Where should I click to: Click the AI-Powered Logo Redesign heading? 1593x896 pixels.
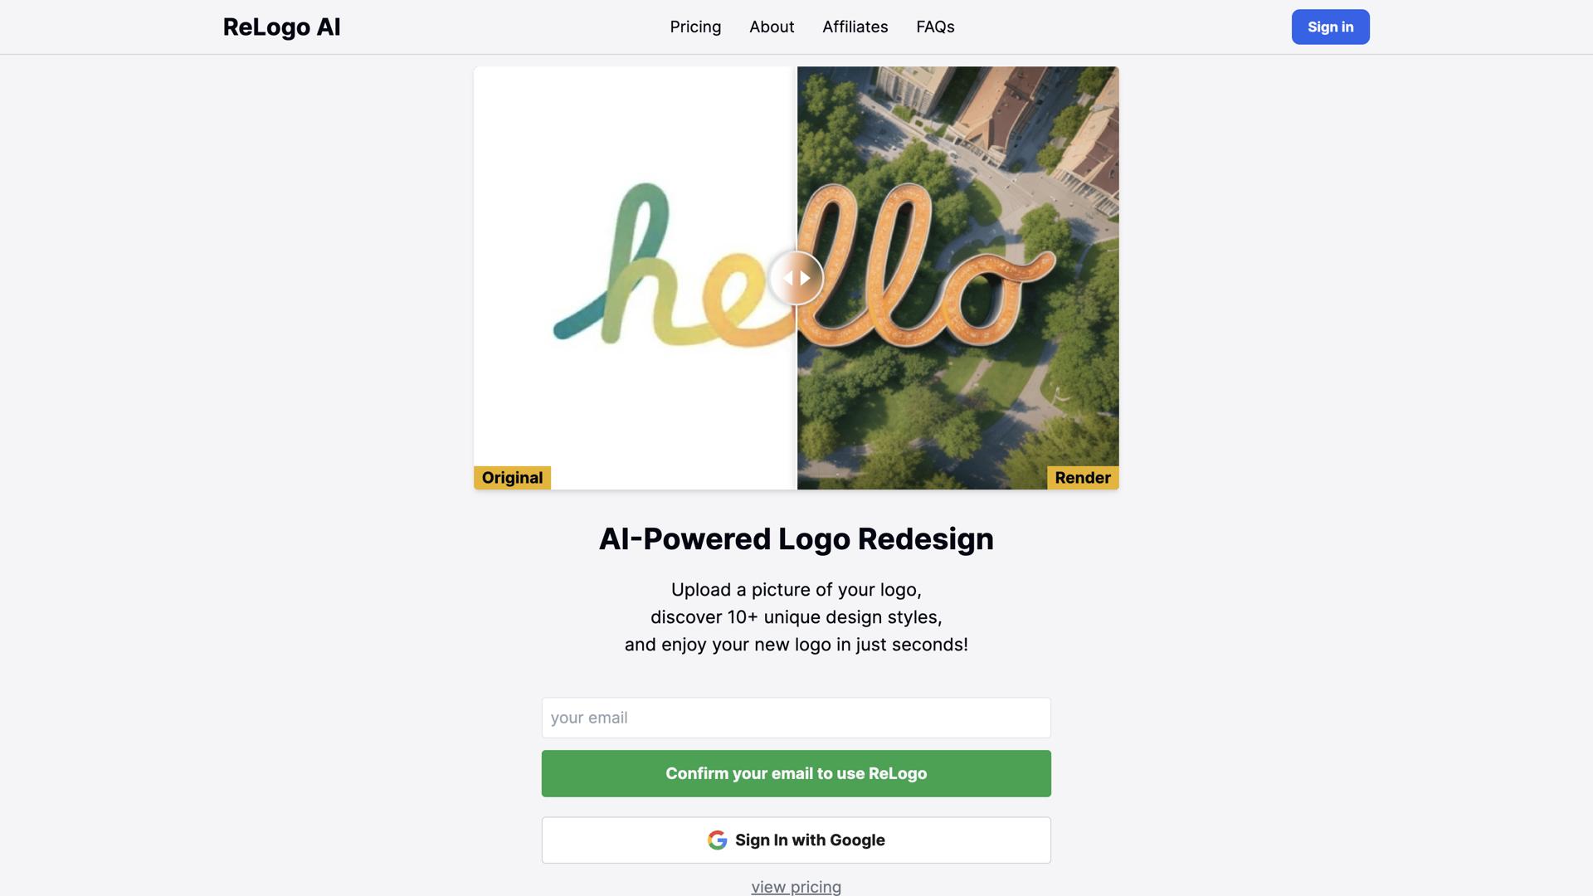[796, 539]
